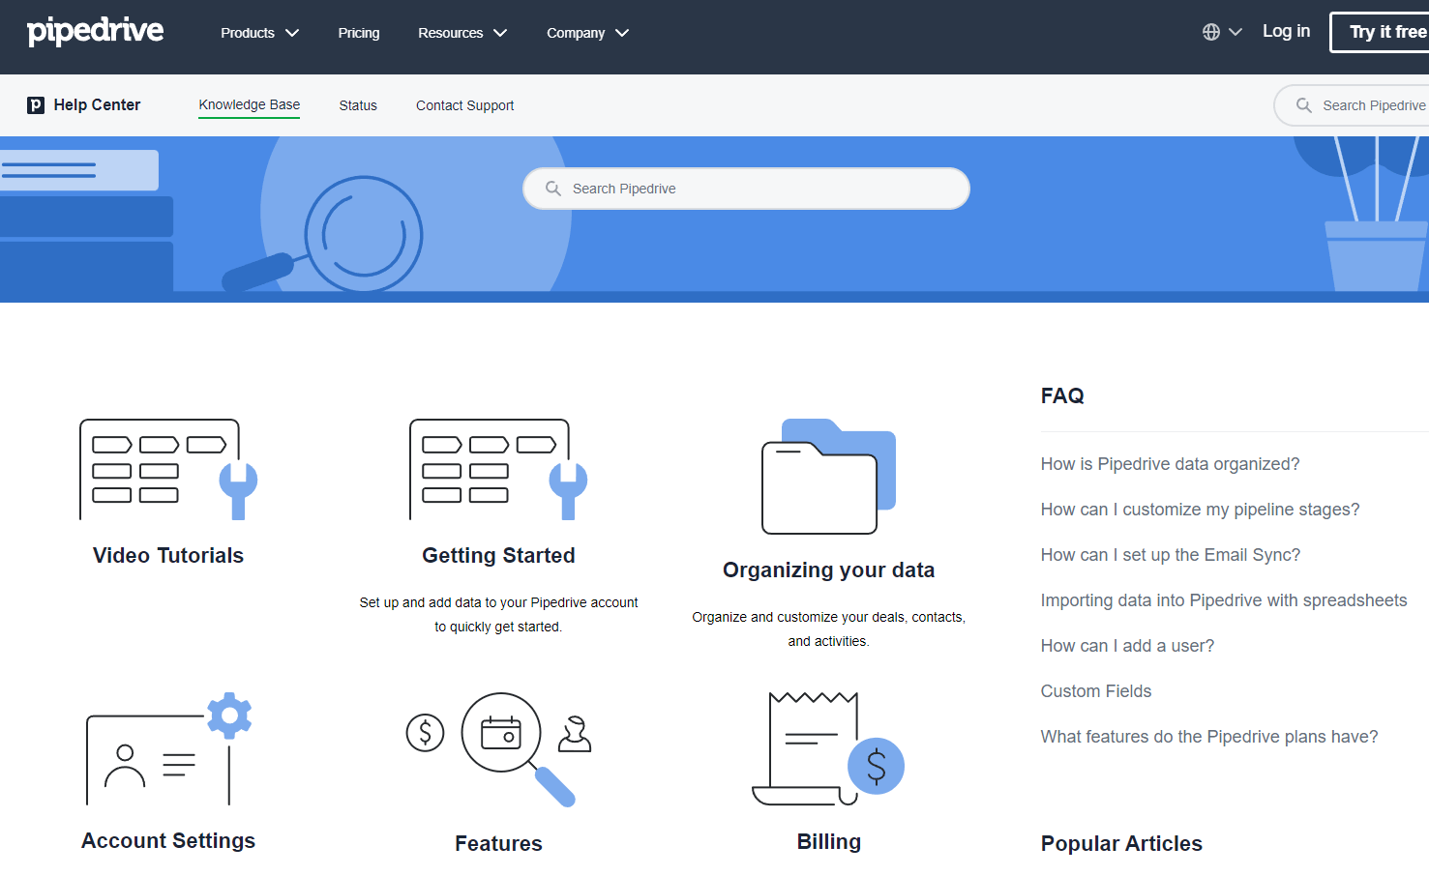Screen dimensions: 1429x876
Task: Focus the header Search Pipedrive field
Action: [1353, 105]
